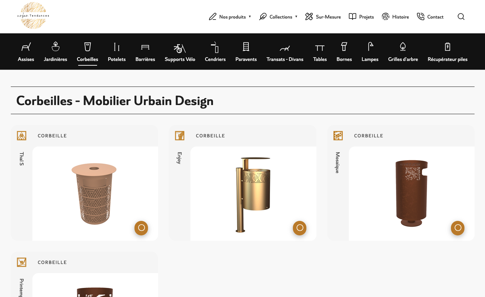Go to the Sur-Mesure page
The height and width of the screenshot is (297, 485).
(323, 17)
